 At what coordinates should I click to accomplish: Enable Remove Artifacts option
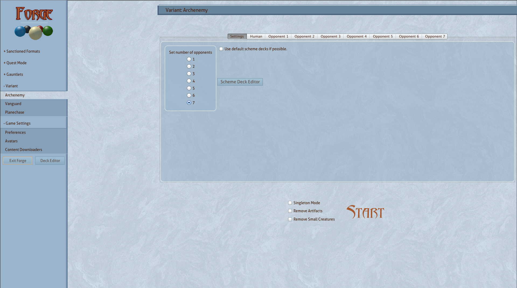[290, 211]
